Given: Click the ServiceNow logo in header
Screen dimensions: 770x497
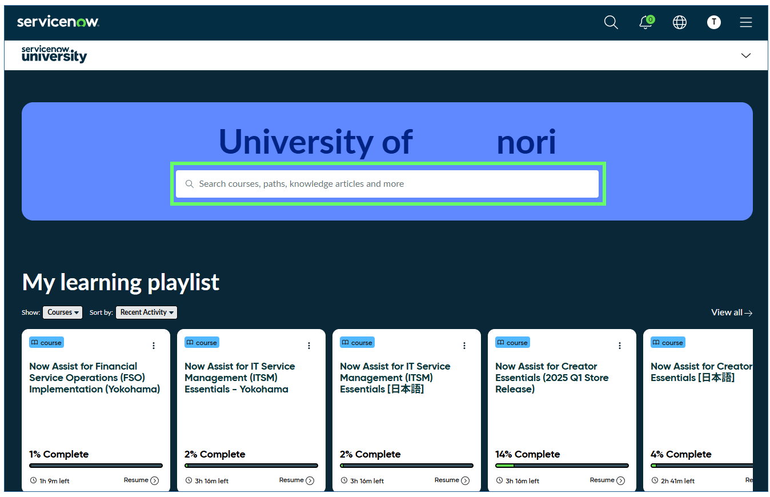Looking at the screenshot, I should point(58,22).
